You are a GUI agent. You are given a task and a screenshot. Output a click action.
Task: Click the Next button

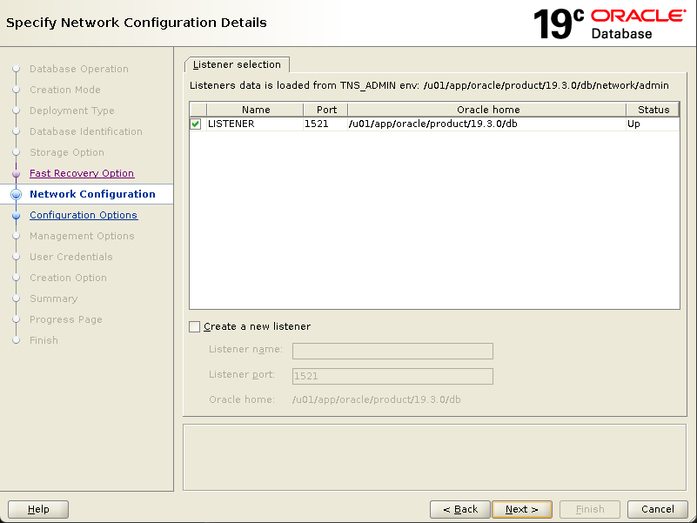click(x=522, y=509)
